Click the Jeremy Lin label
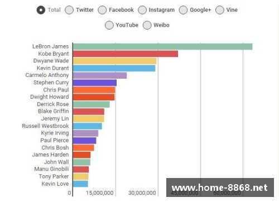The height and width of the screenshot is (202, 279). coord(55,118)
